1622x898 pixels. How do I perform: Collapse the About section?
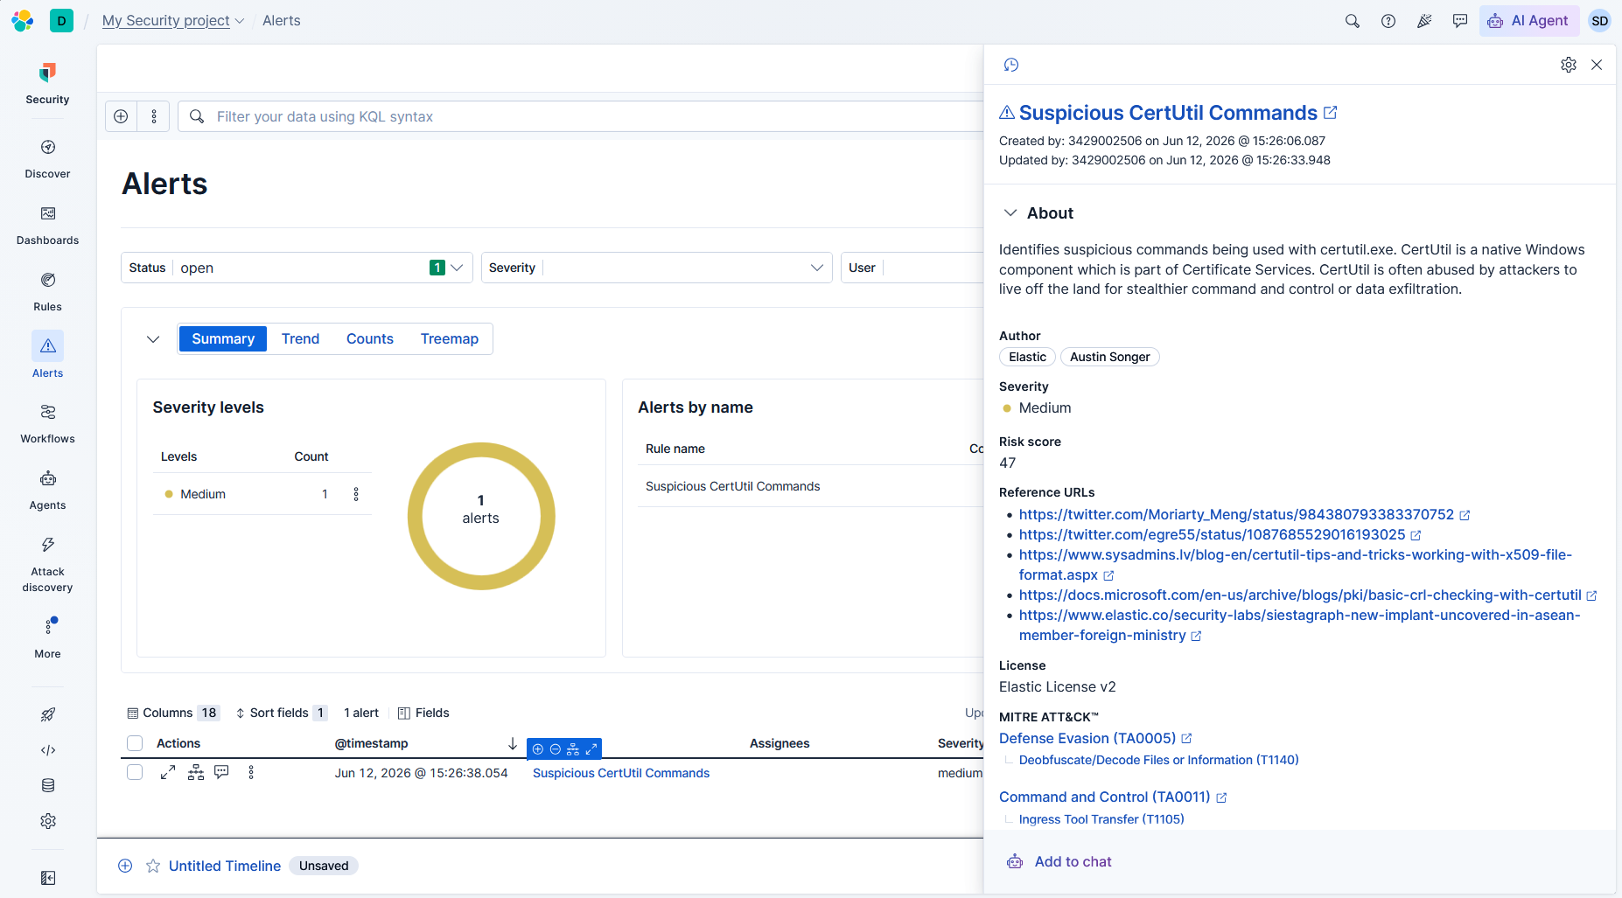point(1010,212)
